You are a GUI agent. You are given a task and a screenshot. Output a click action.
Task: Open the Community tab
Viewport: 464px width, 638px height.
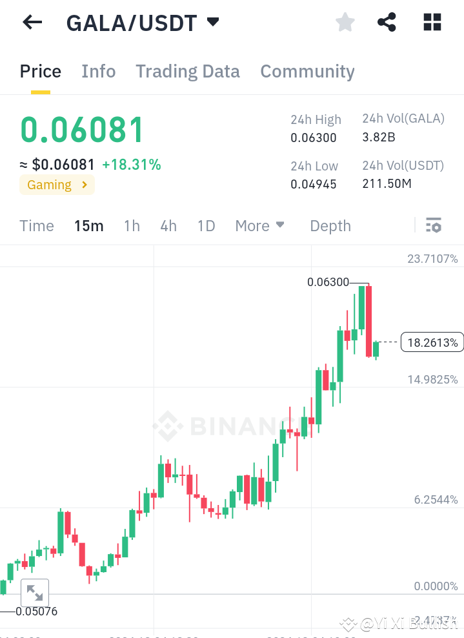click(307, 71)
